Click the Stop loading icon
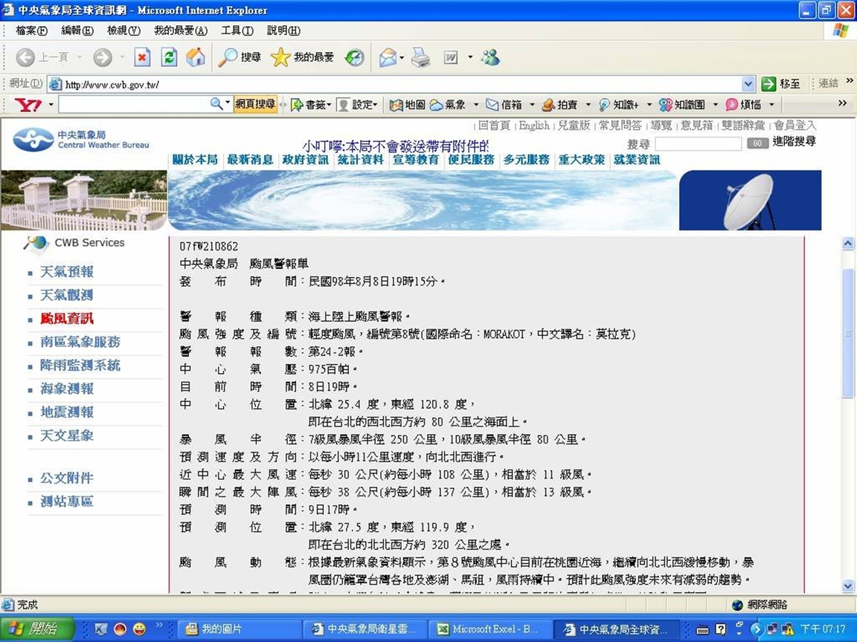 142,57
